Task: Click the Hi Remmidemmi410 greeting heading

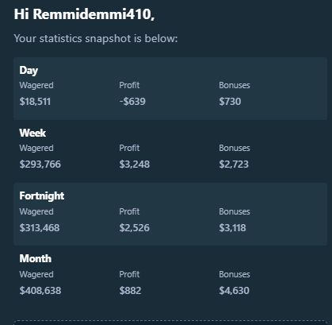Action: (x=84, y=14)
